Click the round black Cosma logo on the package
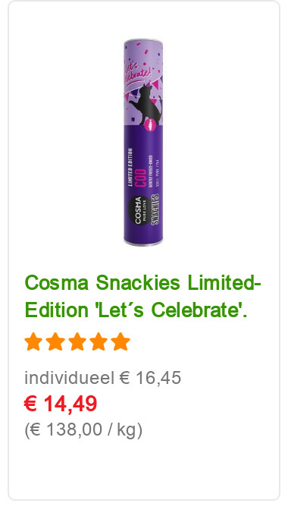 [137, 211]
